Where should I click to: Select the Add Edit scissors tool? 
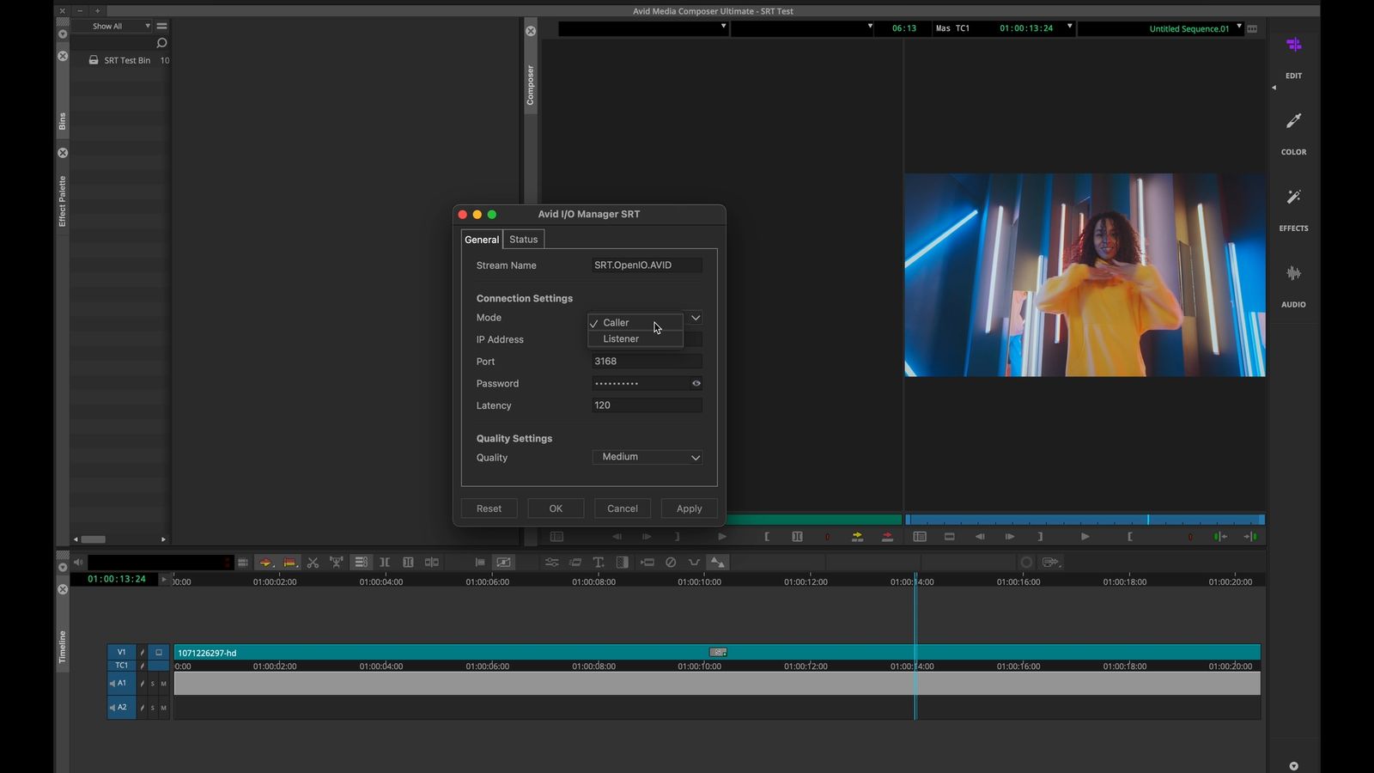click(x=313, y=562)
